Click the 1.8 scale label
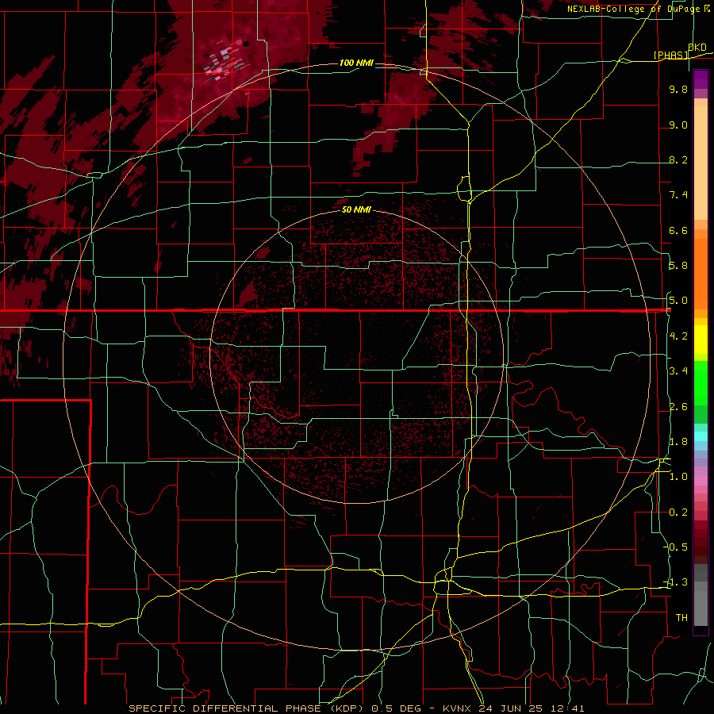The image size is (714, 714). click(x=678, y=442)
